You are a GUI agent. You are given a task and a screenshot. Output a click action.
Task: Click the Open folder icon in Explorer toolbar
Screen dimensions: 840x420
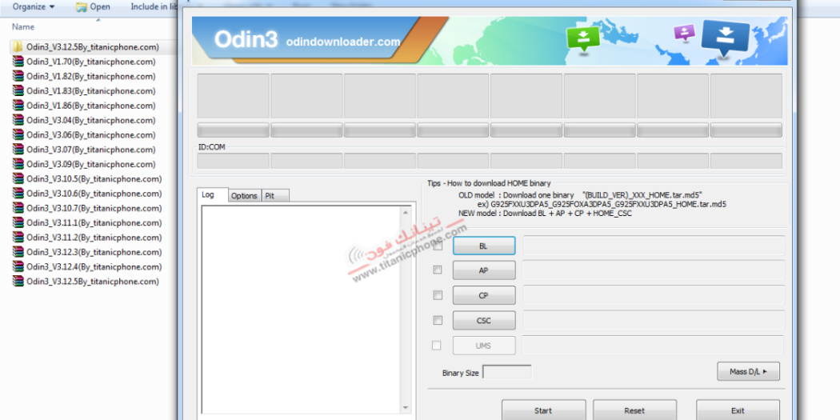click(82, 7)
